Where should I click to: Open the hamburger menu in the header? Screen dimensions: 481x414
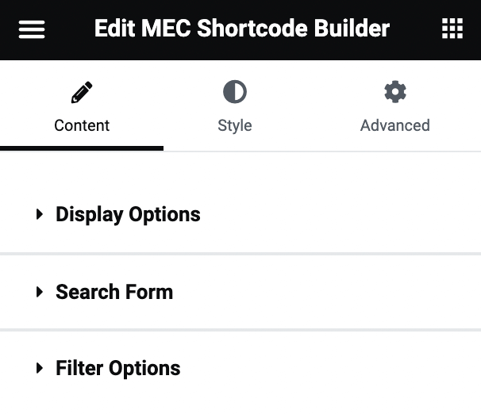point(32,30)
